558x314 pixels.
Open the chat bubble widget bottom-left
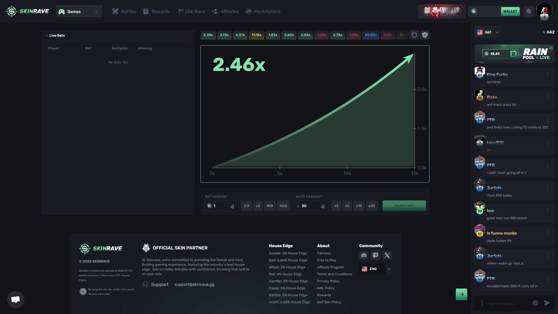(15, 299)
